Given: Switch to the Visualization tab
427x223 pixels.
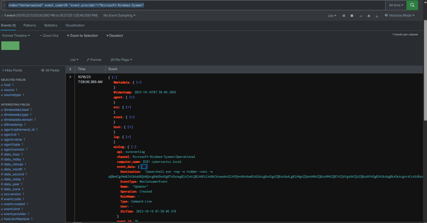Looking at the screenshot, I should pyautogui.click(x=75, y=25).
